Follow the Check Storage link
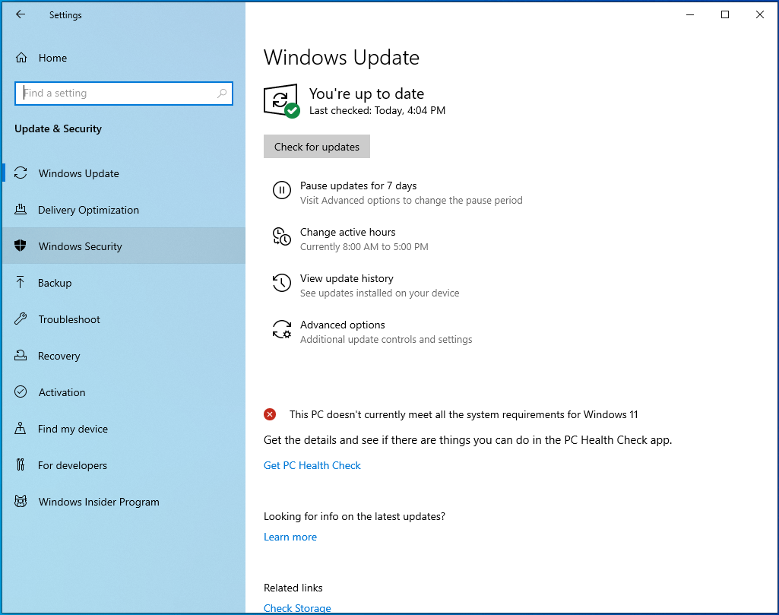The height and width of the screenshot is (615, 779). click(296, 608)
